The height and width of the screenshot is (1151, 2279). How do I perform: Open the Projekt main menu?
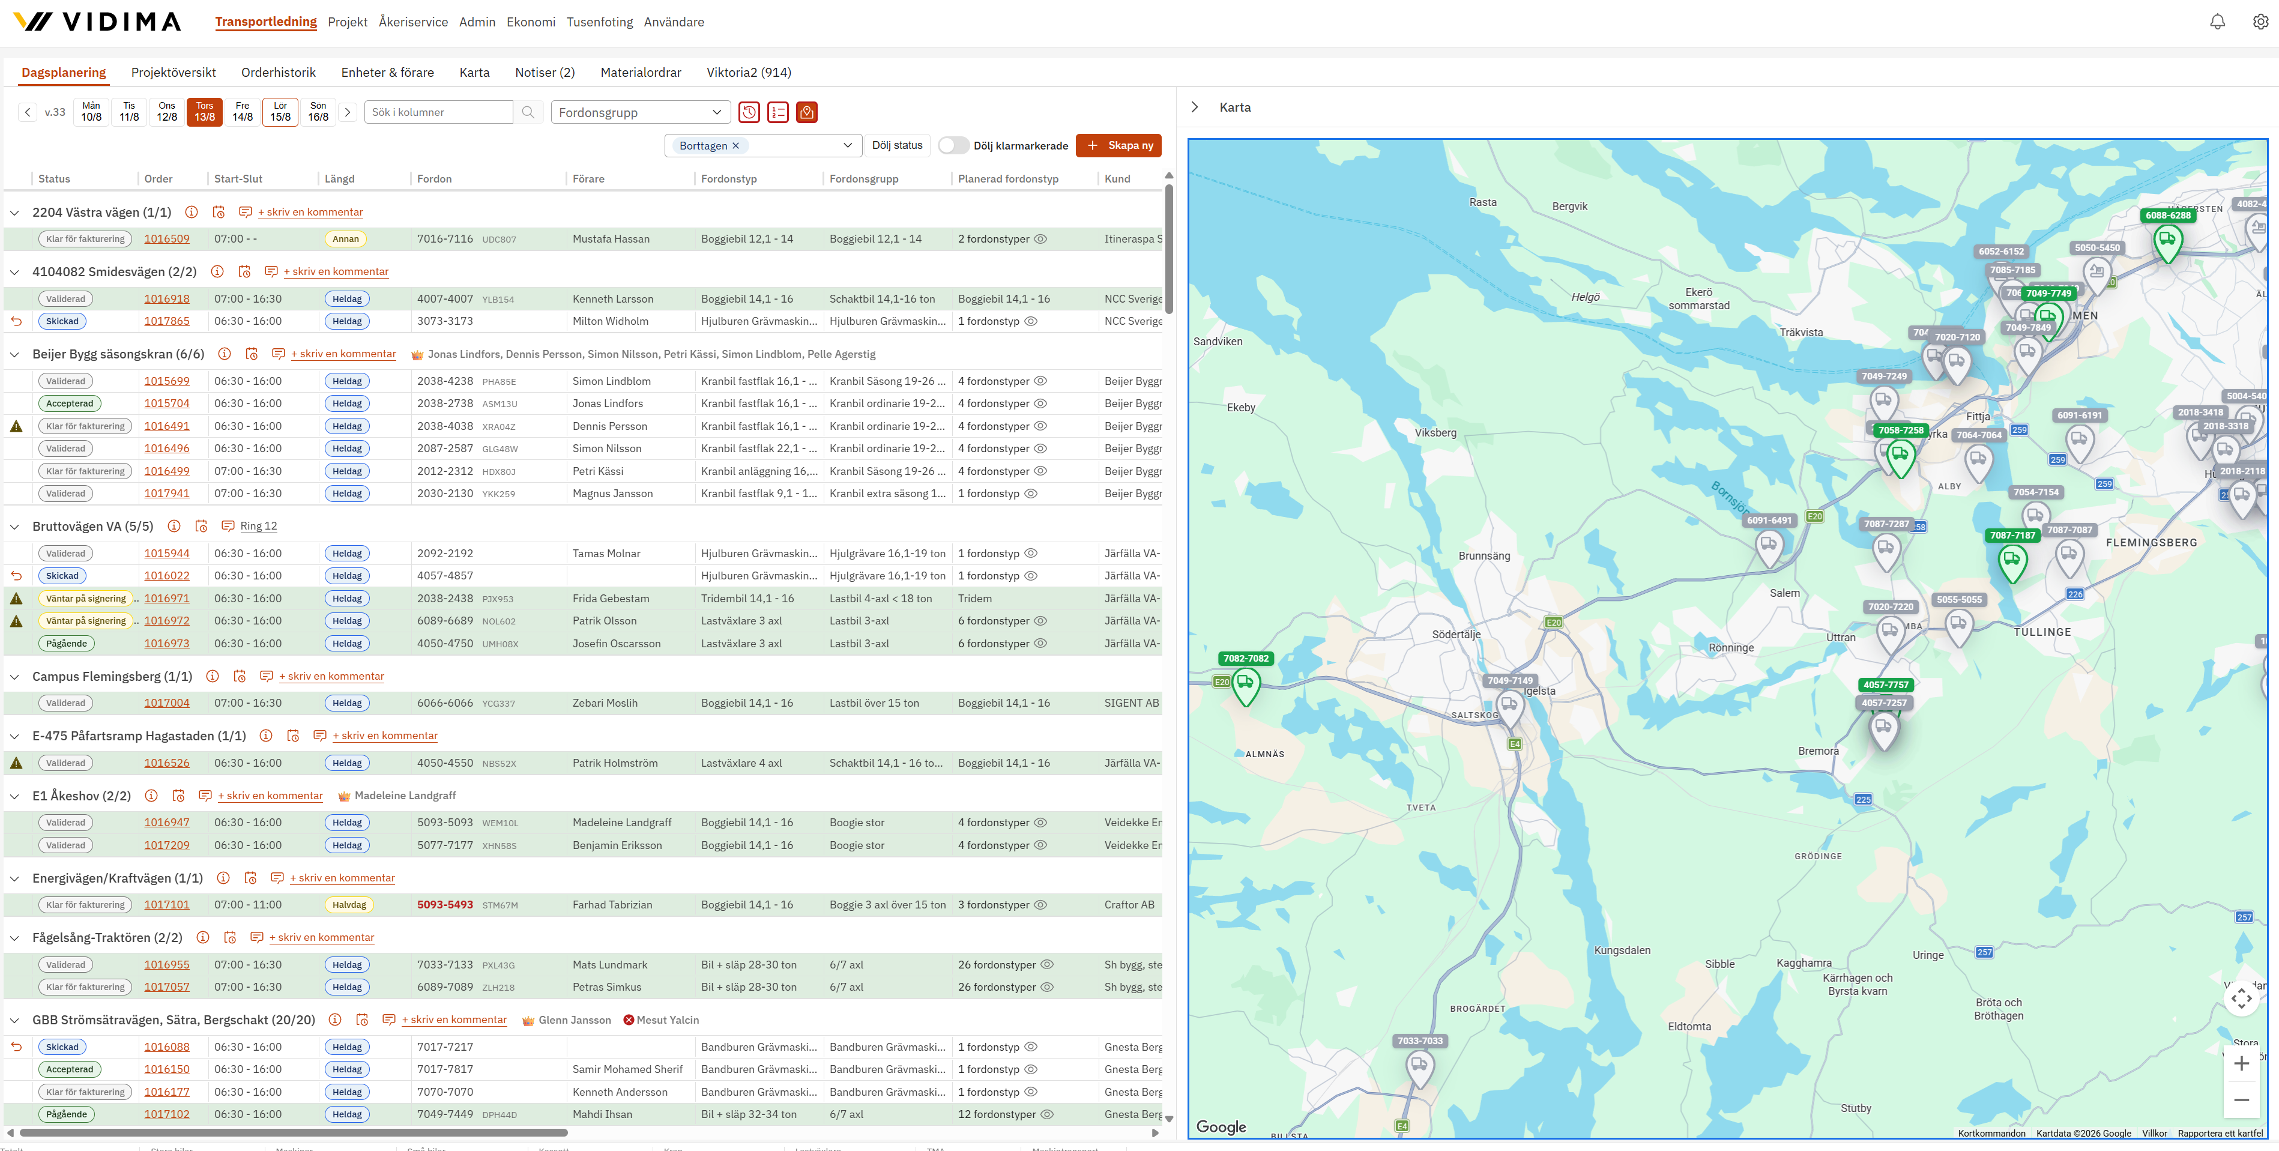pos(348,22)
